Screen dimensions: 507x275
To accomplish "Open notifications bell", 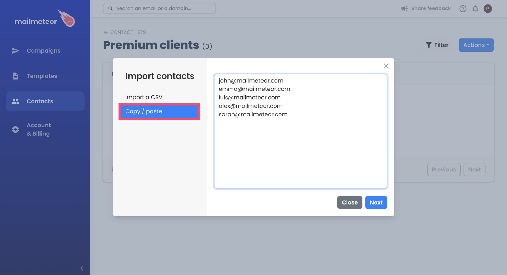I will (x=475, y=9).
